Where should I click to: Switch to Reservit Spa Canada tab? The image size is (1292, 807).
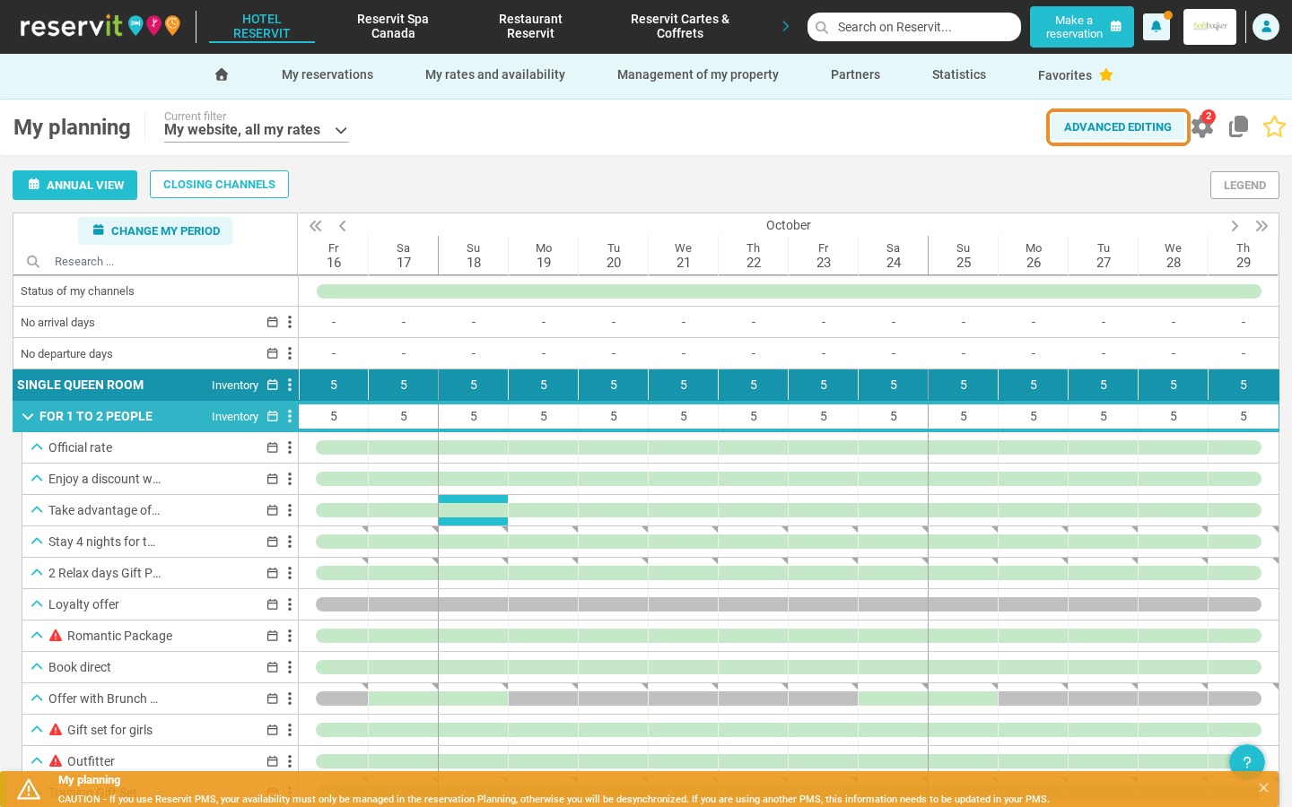point(393,26)
